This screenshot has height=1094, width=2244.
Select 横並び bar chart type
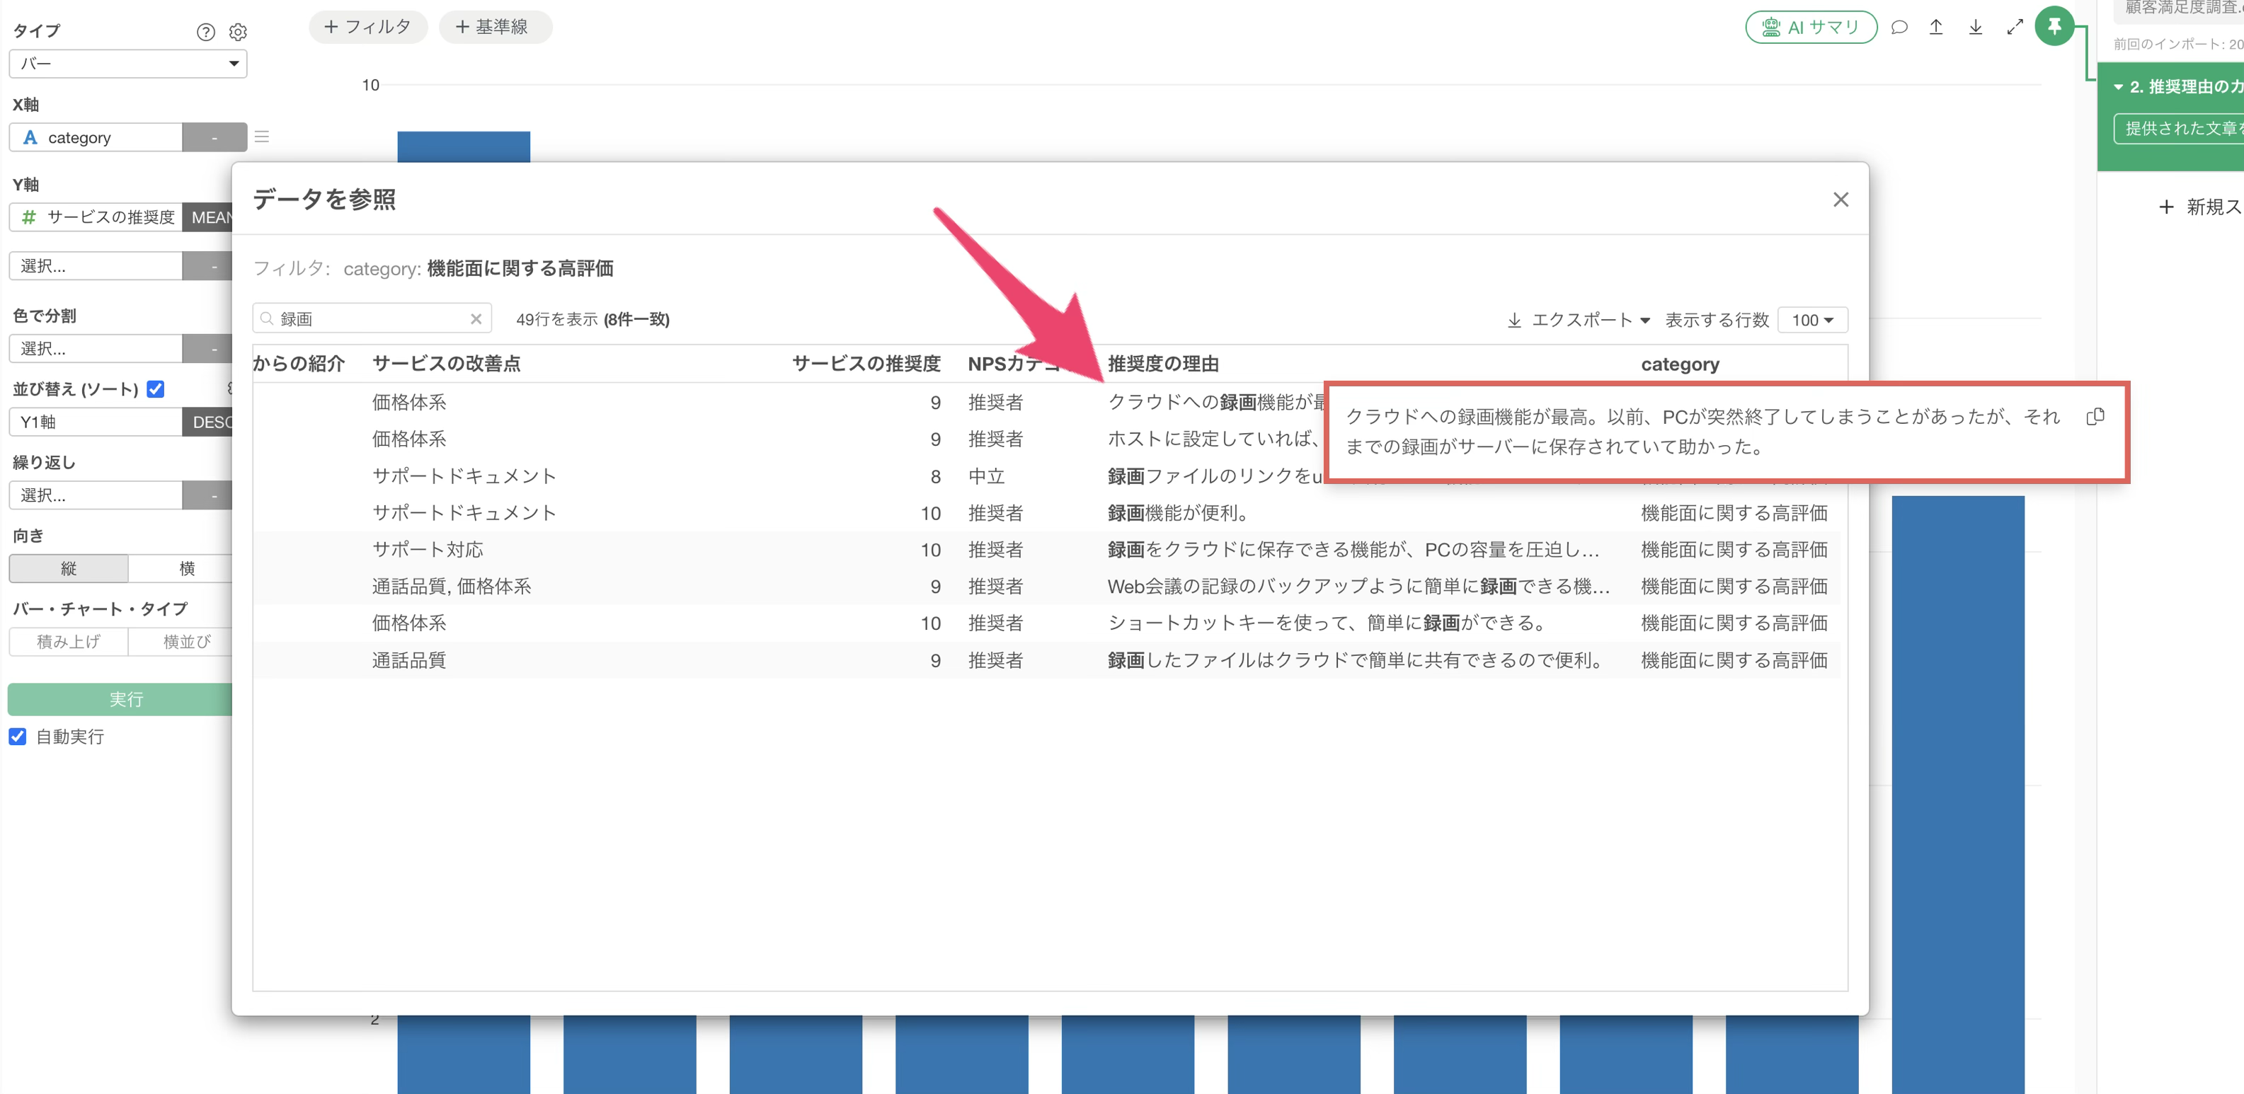[x=181, y=641]
